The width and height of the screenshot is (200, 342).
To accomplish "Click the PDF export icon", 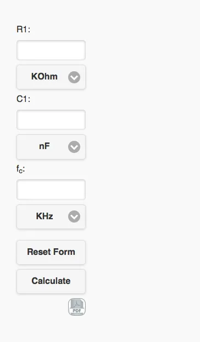I will point(77,307).
